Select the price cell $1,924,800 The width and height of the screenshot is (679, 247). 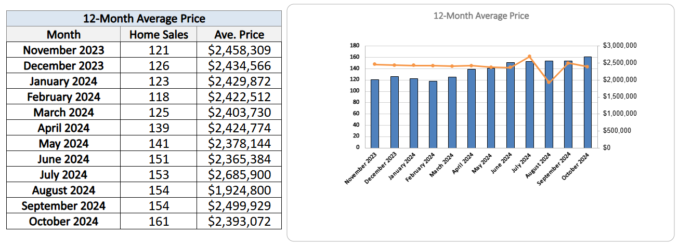[239, 190]
